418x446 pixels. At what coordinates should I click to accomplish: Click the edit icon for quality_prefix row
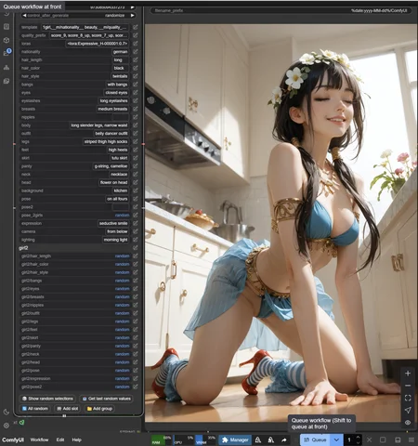pos(136,35)
